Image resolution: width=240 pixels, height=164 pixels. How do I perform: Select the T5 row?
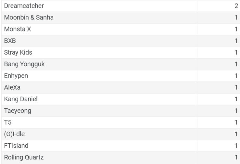121,122
